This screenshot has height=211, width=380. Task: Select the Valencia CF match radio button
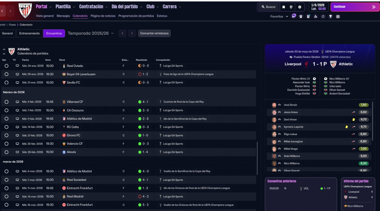6,144
